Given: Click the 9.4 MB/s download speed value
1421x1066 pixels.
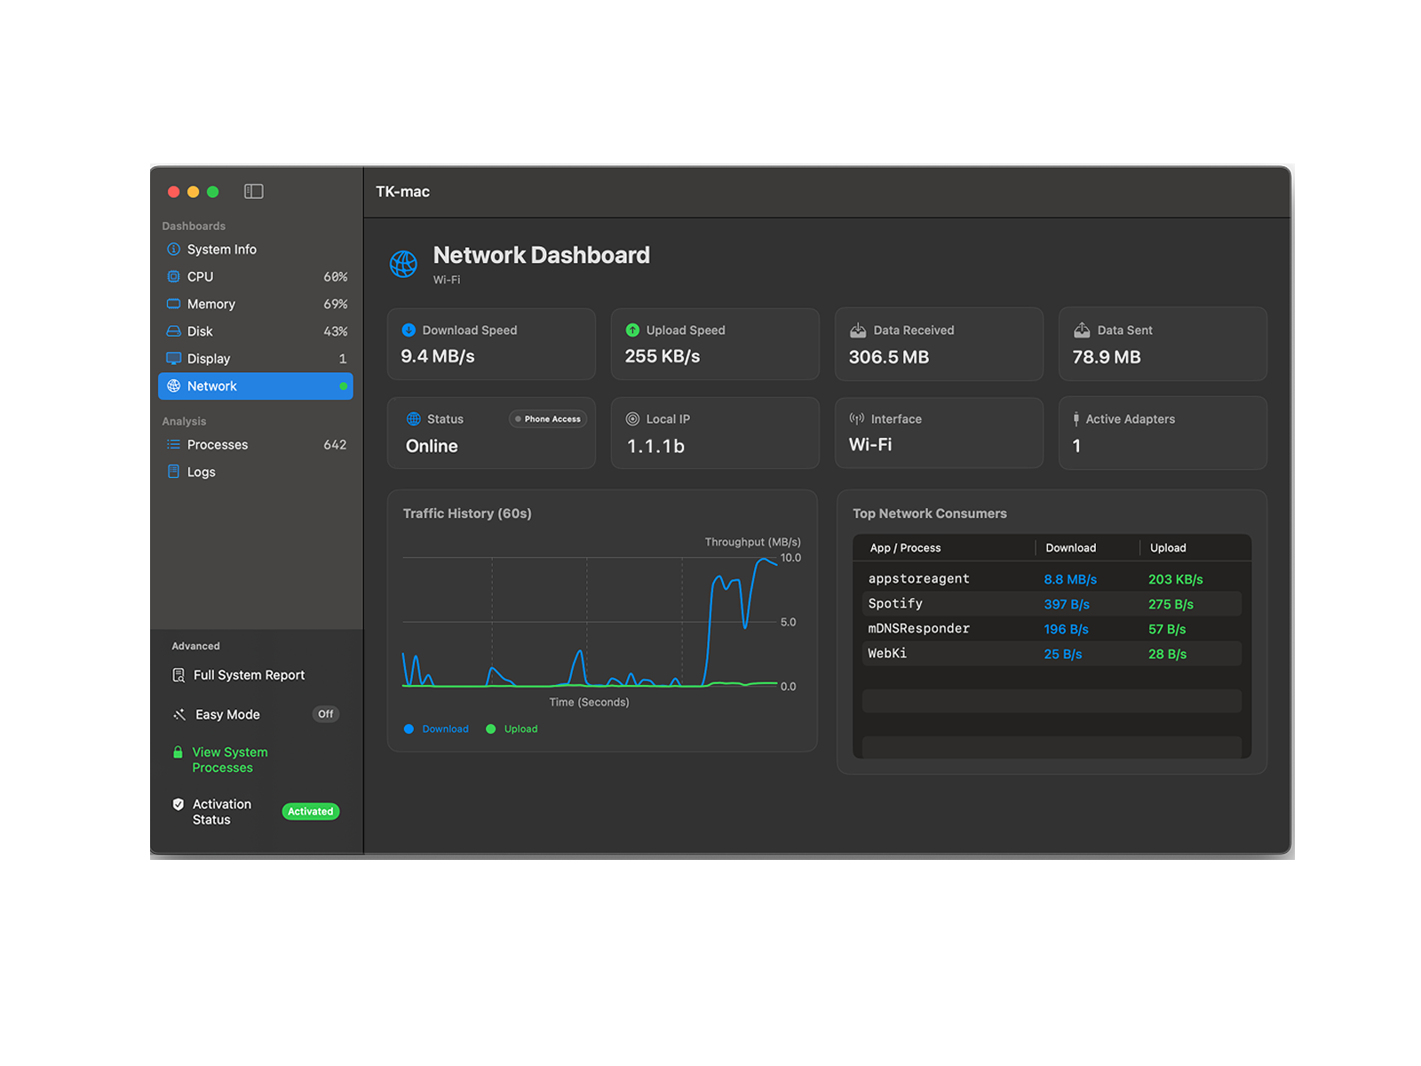Looking at the screenshot, I should tap(438, 356).
